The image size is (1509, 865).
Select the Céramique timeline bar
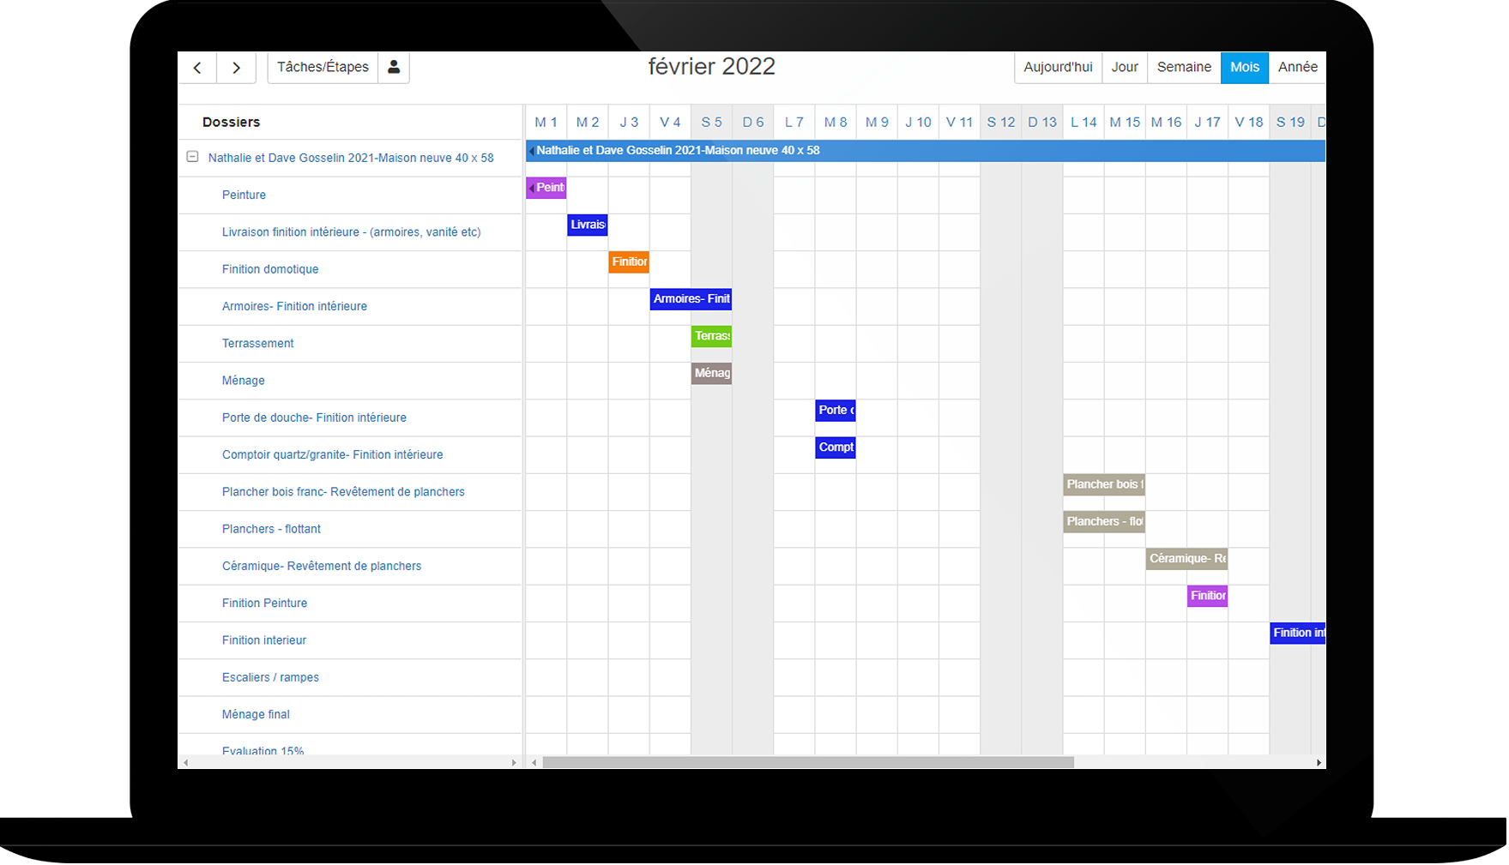[1186, 559]
